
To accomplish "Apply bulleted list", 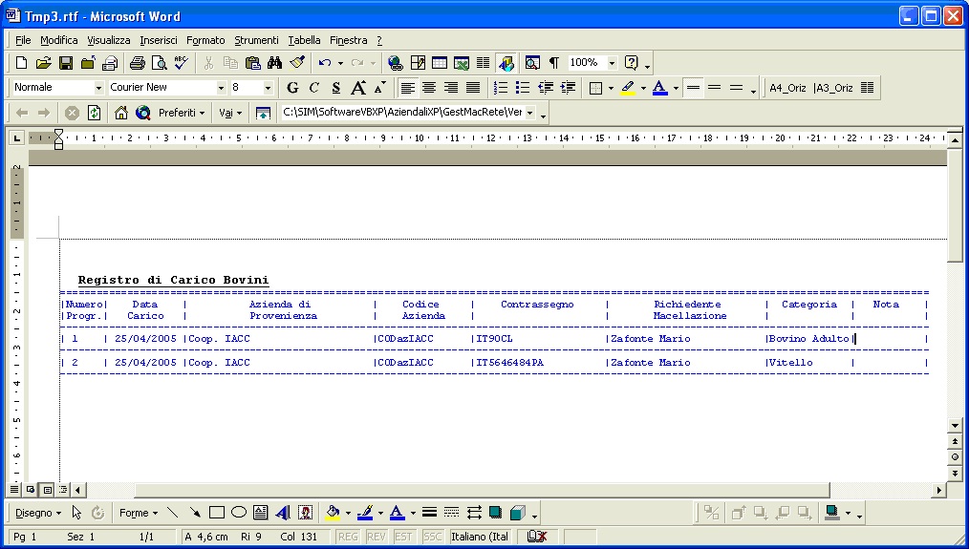I will 523,88.
